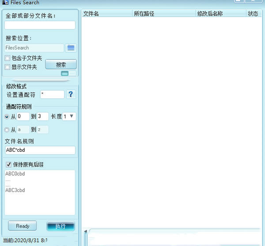Click the 修改后名称 column header
265x246 pixels.
coord(220,14)
